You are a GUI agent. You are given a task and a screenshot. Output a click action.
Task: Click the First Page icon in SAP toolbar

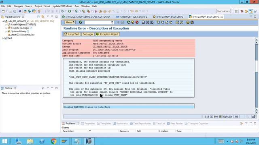click(158, 22)
